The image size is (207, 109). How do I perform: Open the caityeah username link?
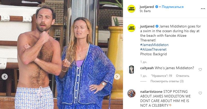(147, 68)
